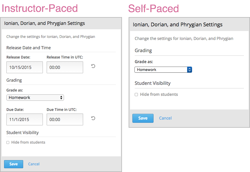Click the reset icon beside Release Time

[93, 66]
